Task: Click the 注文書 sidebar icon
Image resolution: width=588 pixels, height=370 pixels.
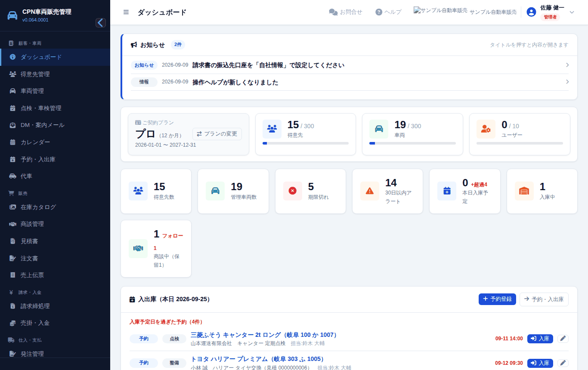Action: point(12,258)
